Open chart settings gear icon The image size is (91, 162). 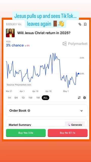pos(84,98)
